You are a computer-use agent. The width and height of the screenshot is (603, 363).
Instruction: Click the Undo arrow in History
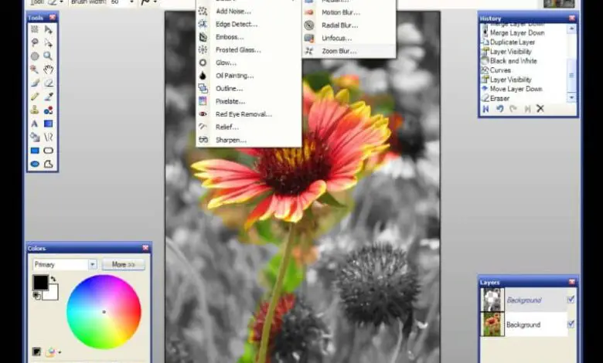coord(499,109)
